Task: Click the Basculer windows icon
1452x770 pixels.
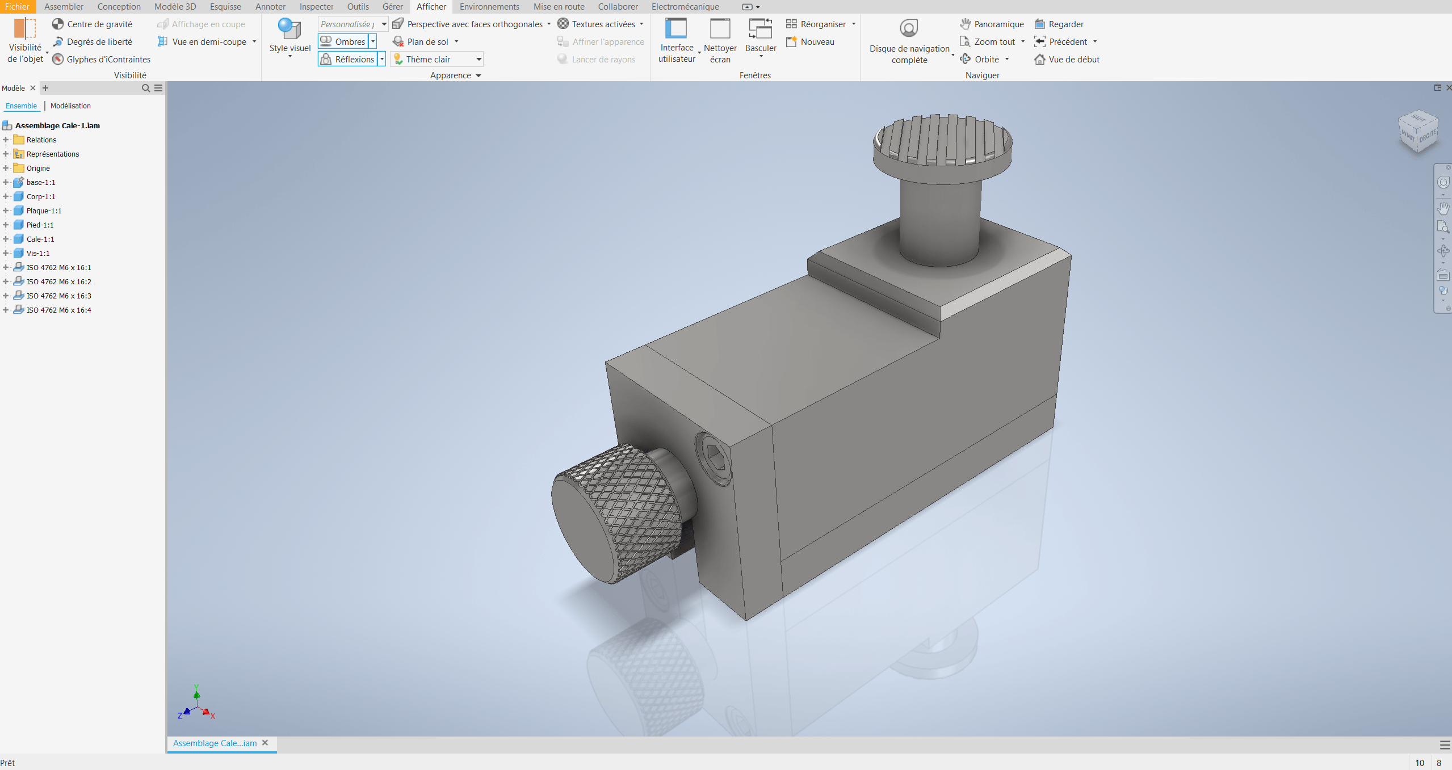Action: point(761,28)
